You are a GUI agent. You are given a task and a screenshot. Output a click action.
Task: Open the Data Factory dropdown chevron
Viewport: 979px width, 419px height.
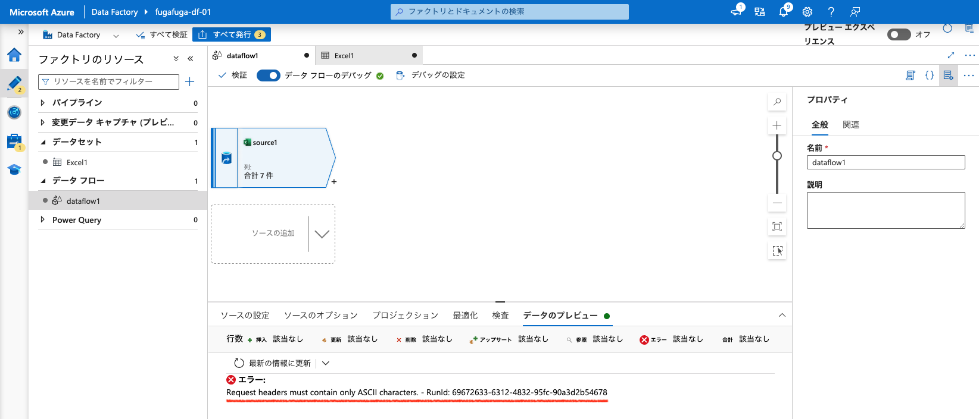click(116, 36)
